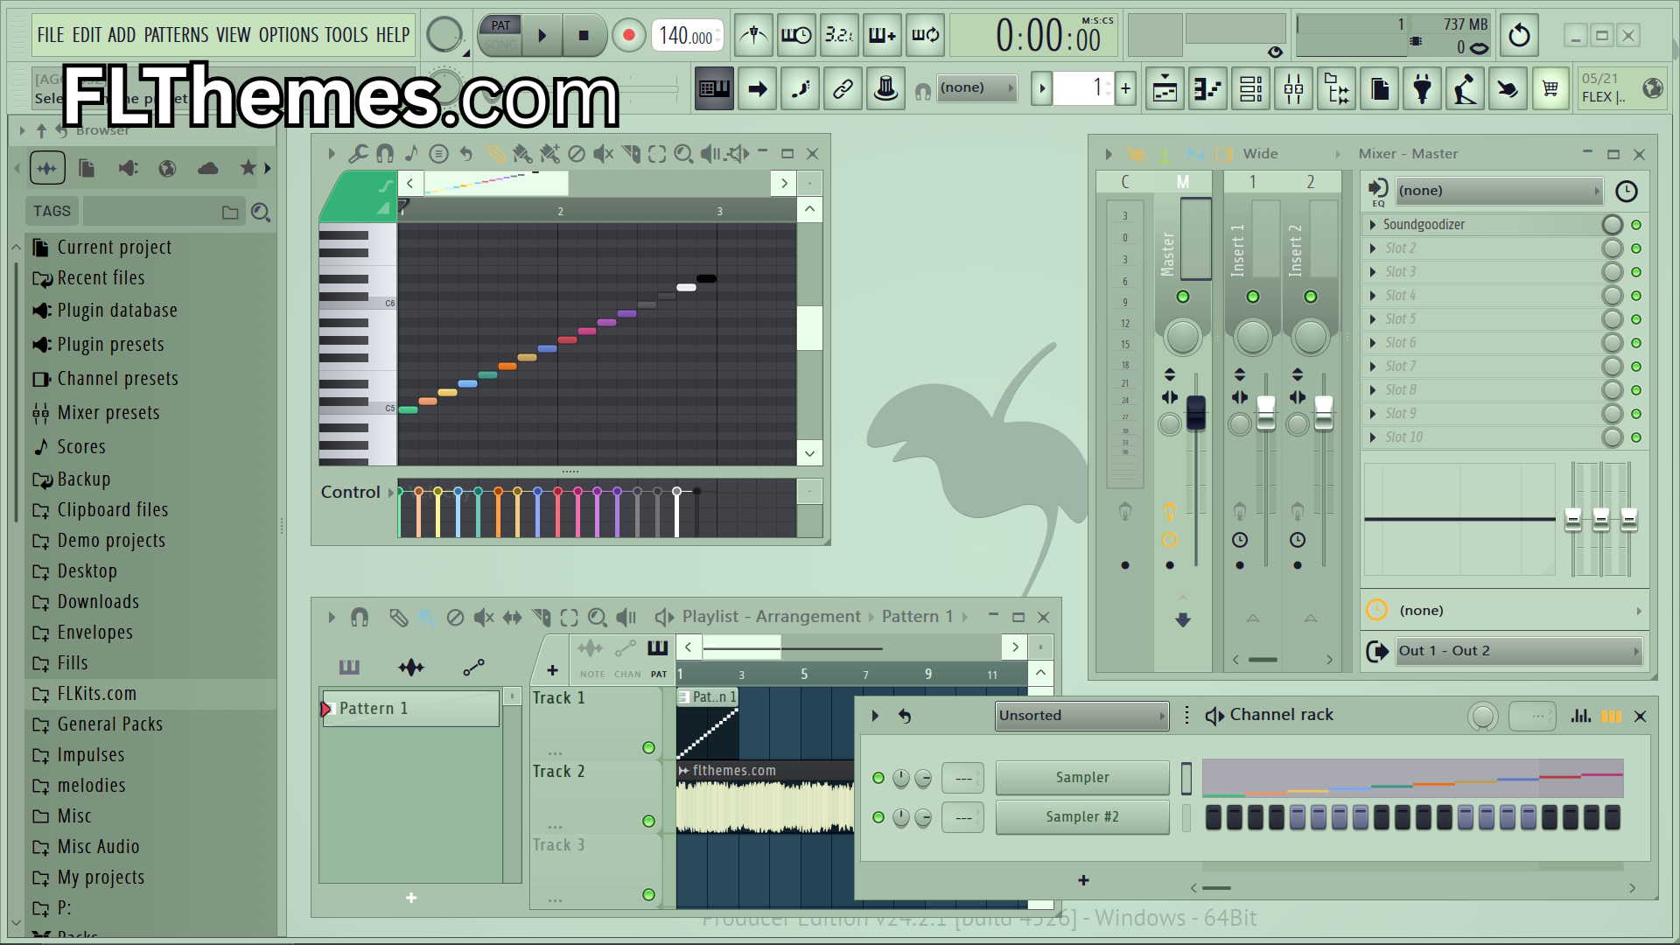Viewport: 1680px width, 945px height.
Task: Open the Out 1 - Out 2 output dropdown
Action: pyautogui.click(x=1519, y=651)
